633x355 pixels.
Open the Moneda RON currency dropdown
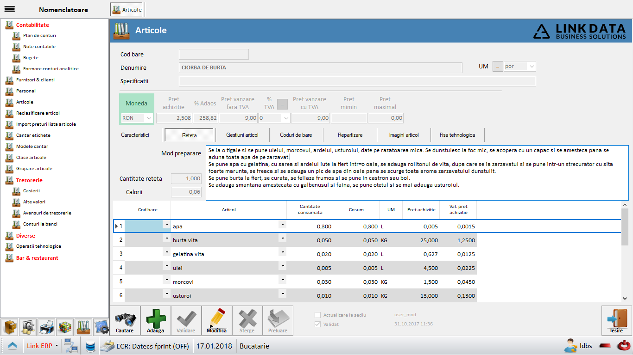click(x=149, y=118)
